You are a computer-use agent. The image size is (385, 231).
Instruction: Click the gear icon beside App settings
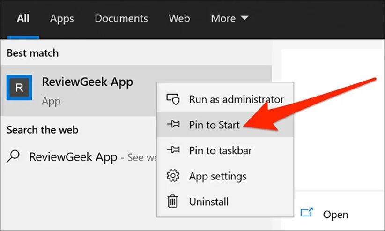(x=173, y=176)
